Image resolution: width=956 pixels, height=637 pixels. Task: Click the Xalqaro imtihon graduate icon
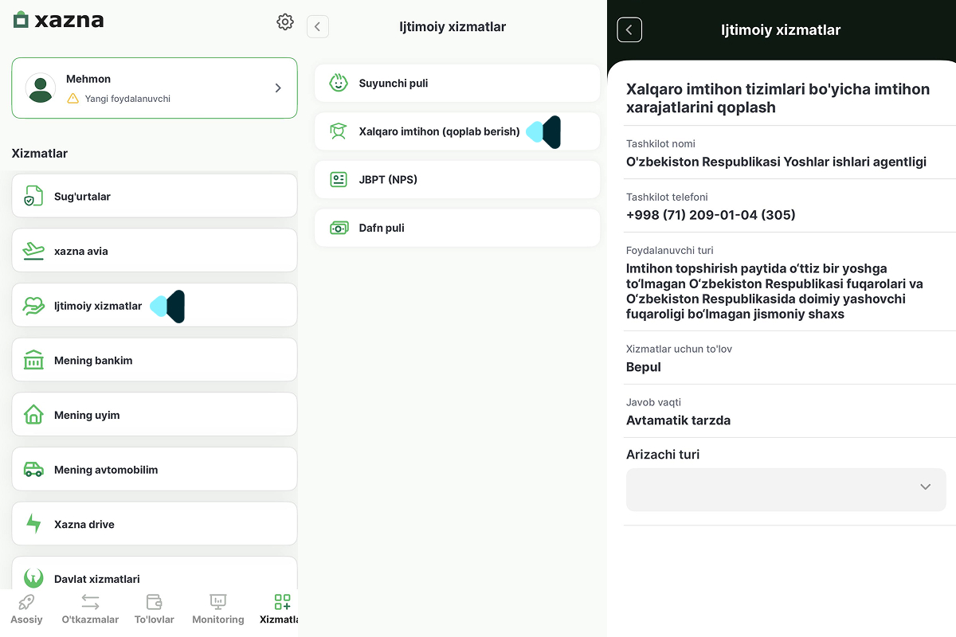coord(339,131)
